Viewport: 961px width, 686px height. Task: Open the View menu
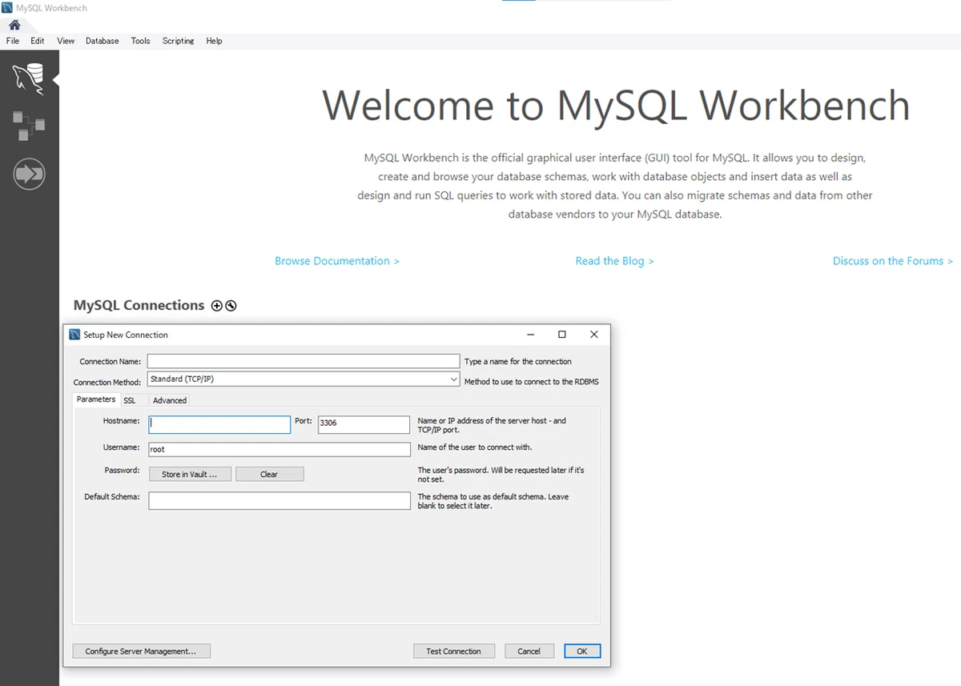click(66, 41)
